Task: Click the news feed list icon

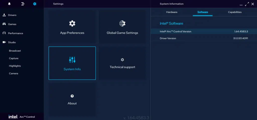Action: pyautogui.click(x=23, y=4)
